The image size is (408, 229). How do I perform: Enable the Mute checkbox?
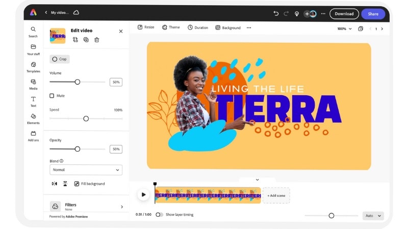pyautogui.click(x=52, y=96)
